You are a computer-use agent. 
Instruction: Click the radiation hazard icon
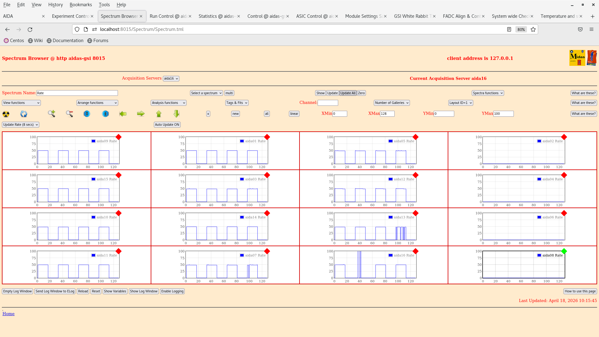(x=6, y=114)
